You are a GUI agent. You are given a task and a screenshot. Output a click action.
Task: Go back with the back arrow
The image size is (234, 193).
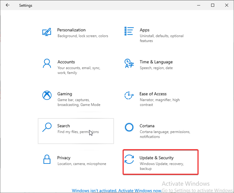pyautogui.click(x=8, y=5)
